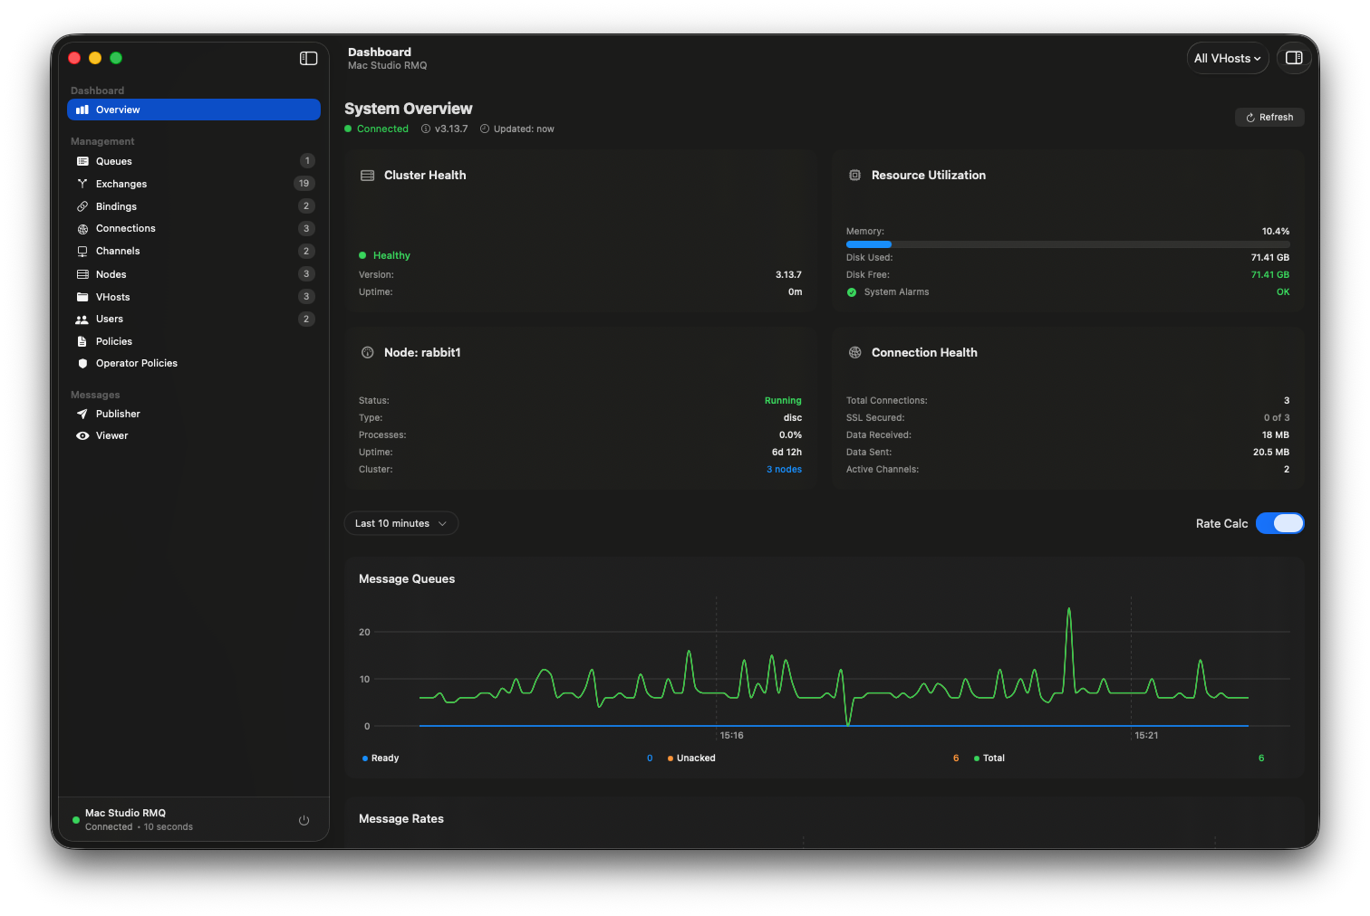Toggle the right inspector panel icon
The width and height of the screenshot is (1370, 916).
click(1294, 58)
